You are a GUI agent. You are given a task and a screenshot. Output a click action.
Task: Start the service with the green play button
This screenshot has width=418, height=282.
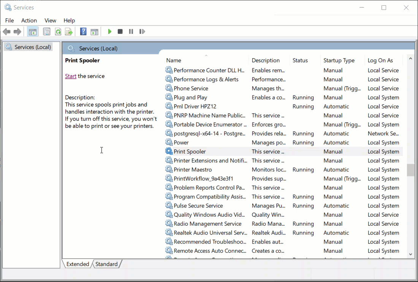click(x=109, y=32)
